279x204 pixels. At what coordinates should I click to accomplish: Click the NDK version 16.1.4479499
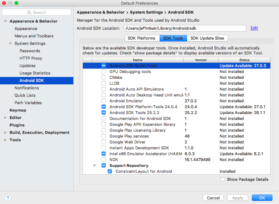[197, 159]
